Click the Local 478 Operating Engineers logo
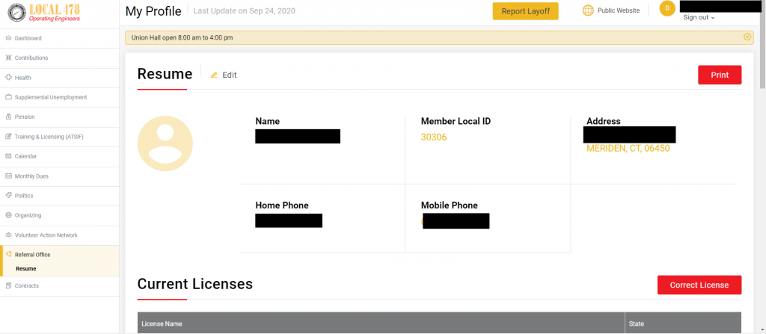 coord(44,13)
